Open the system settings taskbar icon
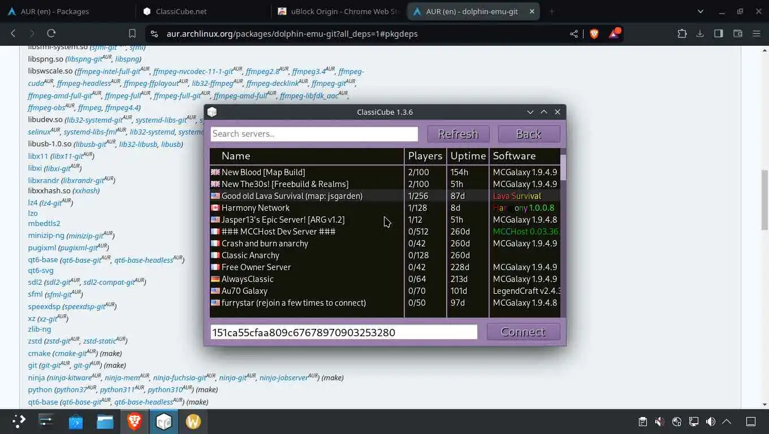The height and width of the screenshot is (434, 769). (x=46, y=421)
